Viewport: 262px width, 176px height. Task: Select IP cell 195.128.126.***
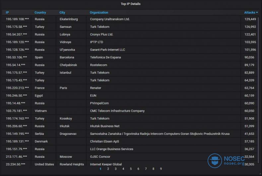(17, 50)
